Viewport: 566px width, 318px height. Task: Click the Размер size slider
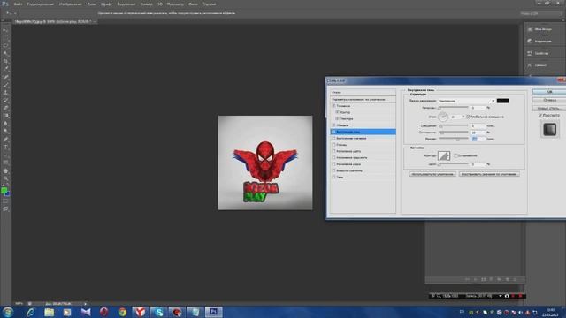(x=454, y=139)
